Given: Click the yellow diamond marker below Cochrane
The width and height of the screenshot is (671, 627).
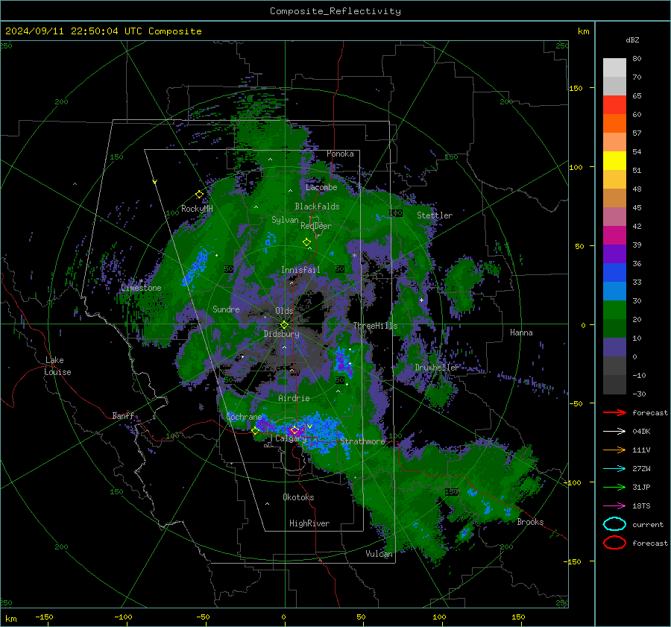Looking at the screenshot, I should (x=255, y=431).
